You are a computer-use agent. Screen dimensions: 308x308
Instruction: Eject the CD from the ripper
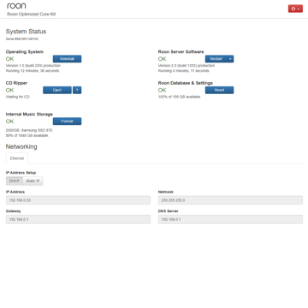point(57,90)
